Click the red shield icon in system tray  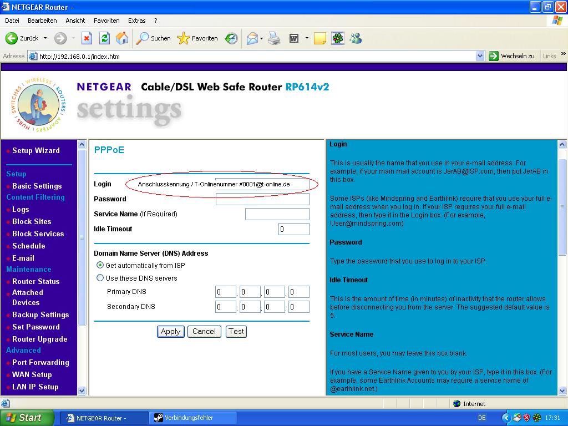click(x=527, y=418)
